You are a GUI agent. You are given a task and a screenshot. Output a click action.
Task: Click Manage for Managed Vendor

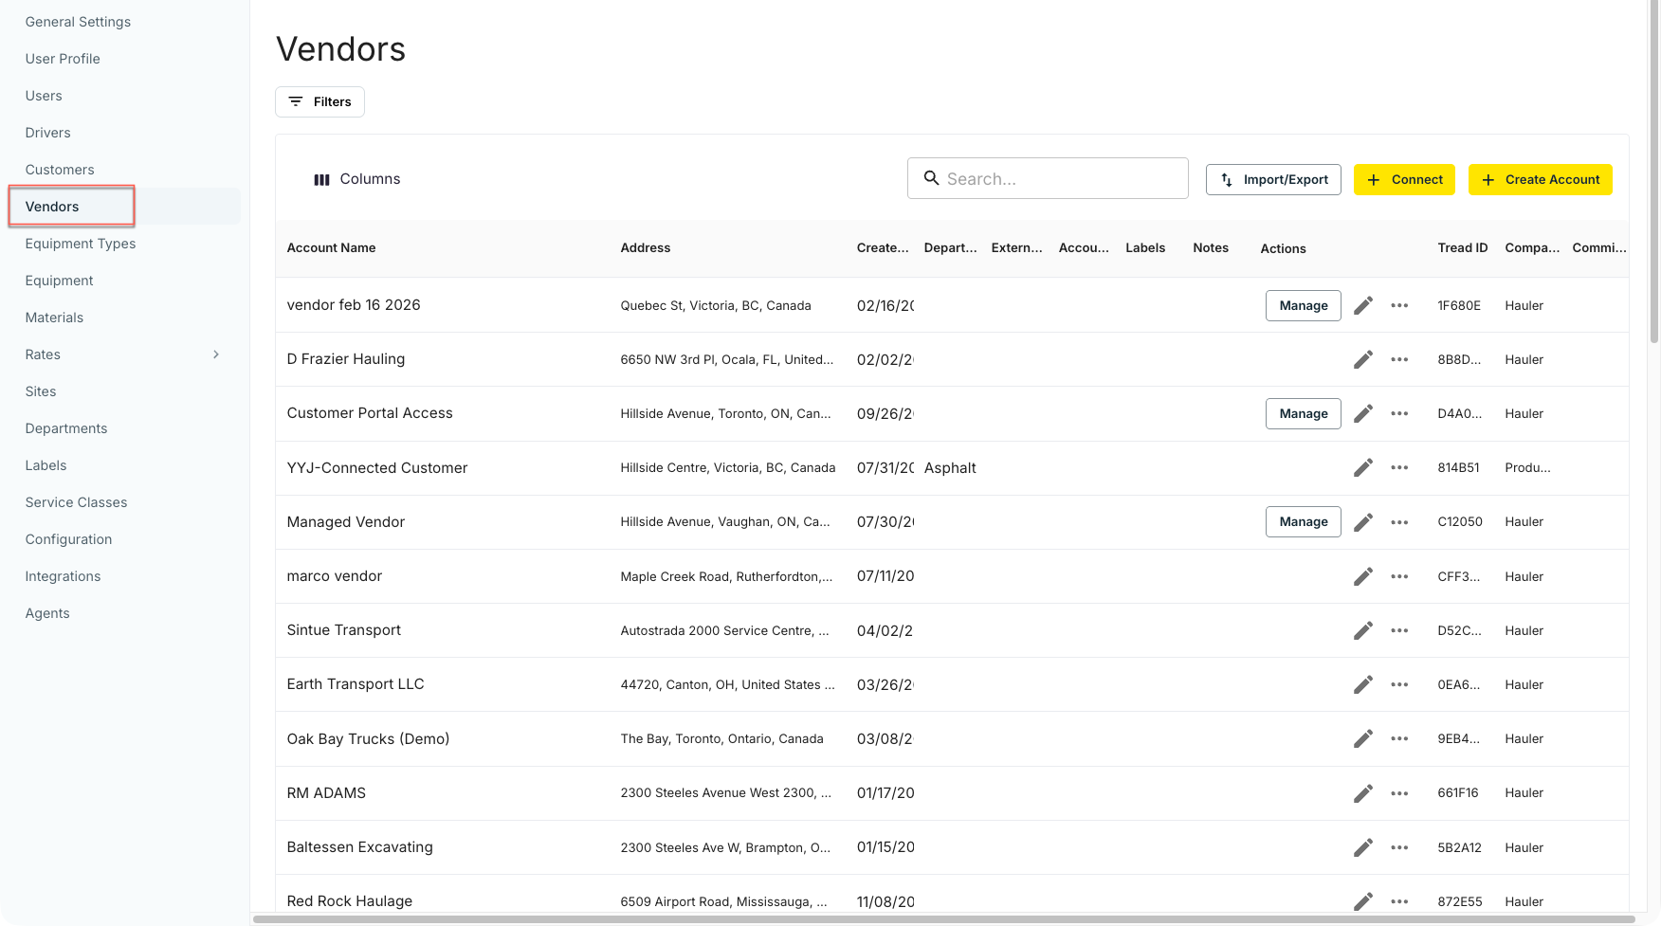(x=1304, y=522)
